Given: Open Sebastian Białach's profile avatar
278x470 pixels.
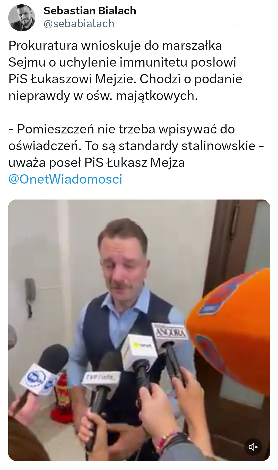Looking at the screenshot, I should click(x=22, y=18).
